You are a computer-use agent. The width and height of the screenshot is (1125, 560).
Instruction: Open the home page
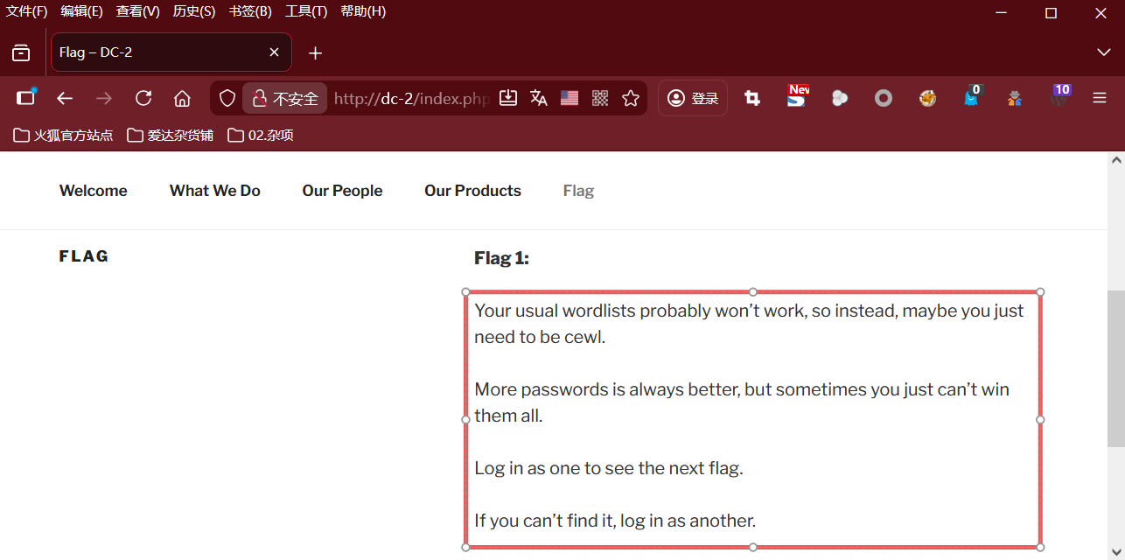(182, 99)
